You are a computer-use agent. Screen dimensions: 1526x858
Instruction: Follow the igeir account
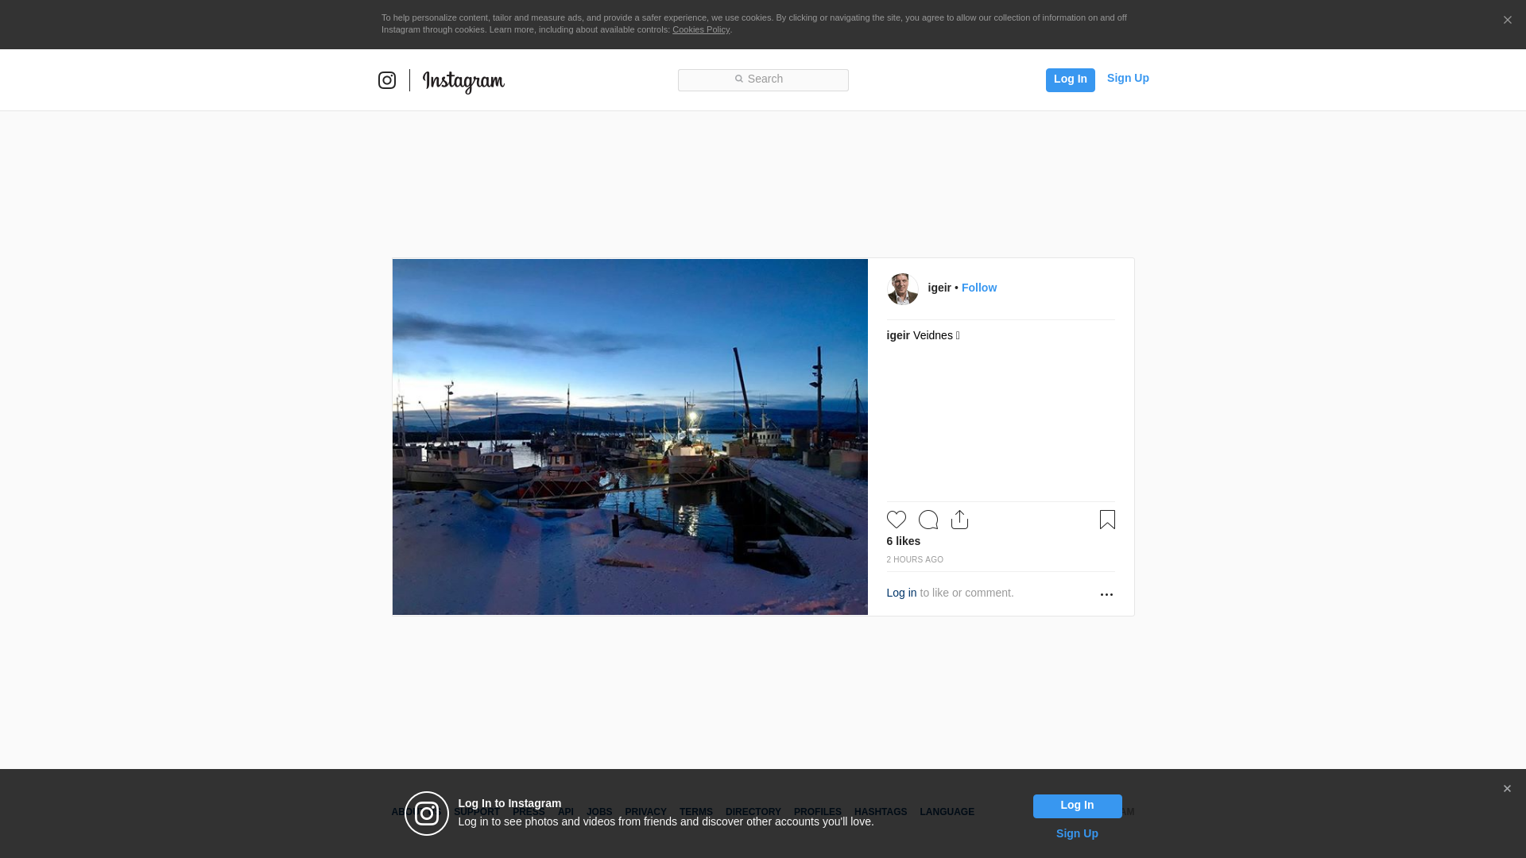click(x=978, y=288)
